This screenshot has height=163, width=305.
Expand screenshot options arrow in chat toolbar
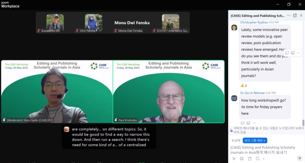[x=263, y=159]
